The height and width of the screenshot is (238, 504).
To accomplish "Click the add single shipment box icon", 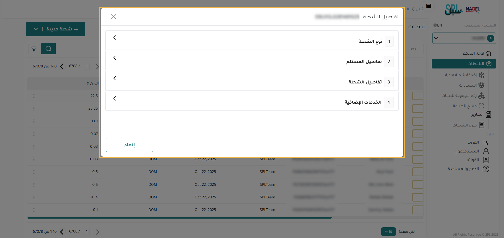I will [x=481, y=75].
